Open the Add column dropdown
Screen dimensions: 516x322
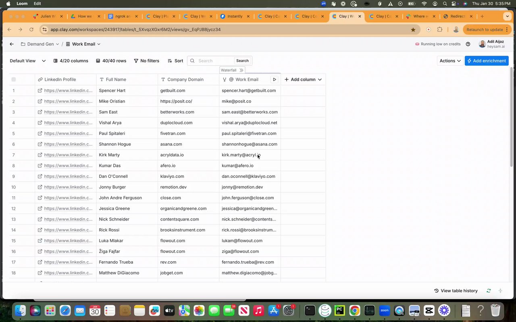coord(303,80)
